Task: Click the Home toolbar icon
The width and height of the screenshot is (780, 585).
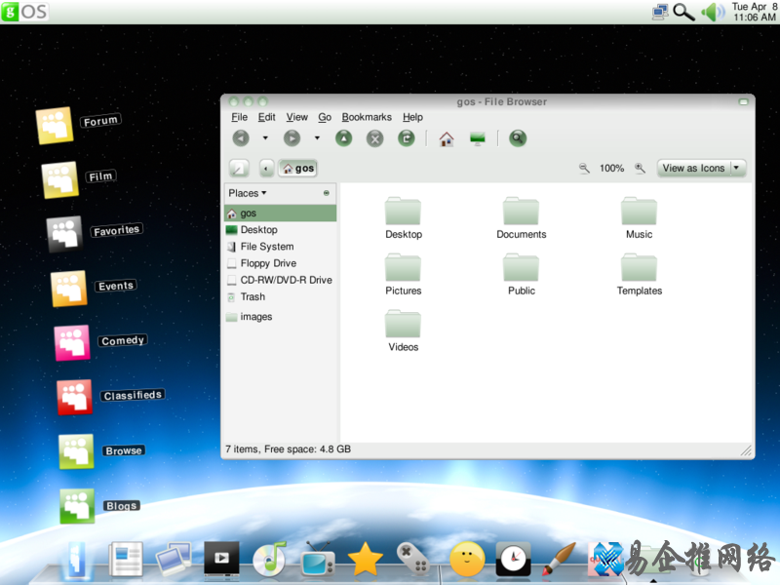Action: point(446,138)
